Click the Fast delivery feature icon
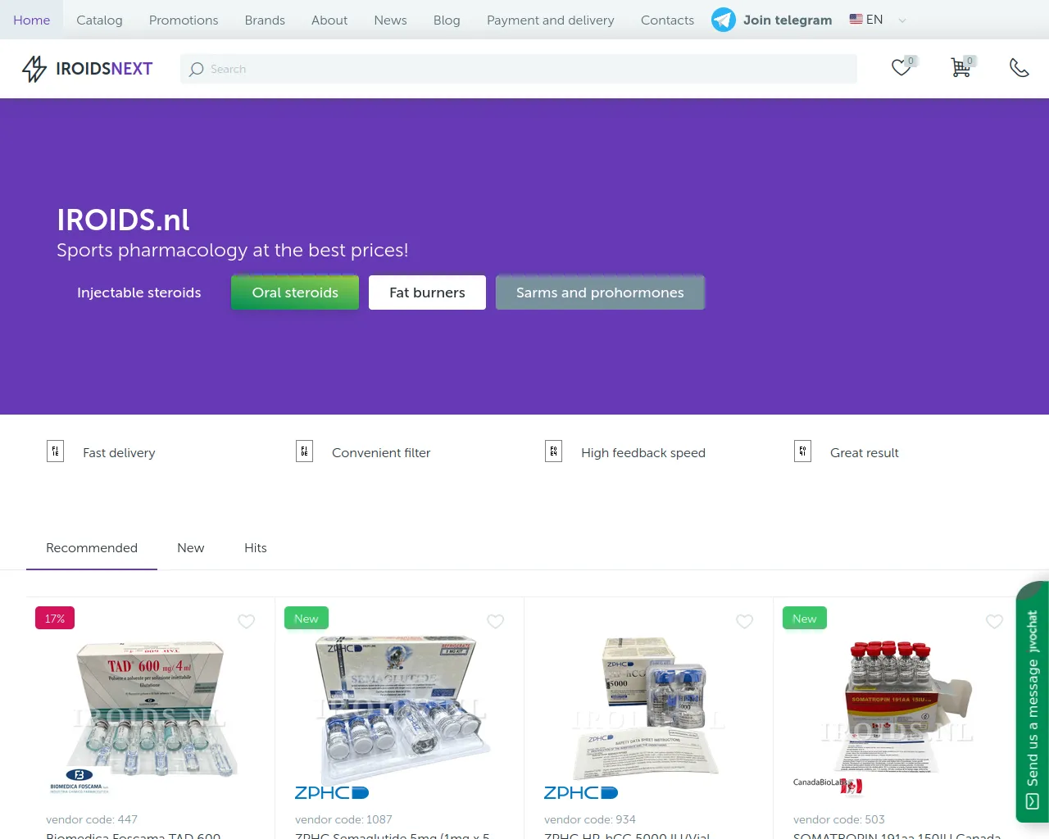The width and height of the screenshot is (1049, 839). [x=56, y=451]
